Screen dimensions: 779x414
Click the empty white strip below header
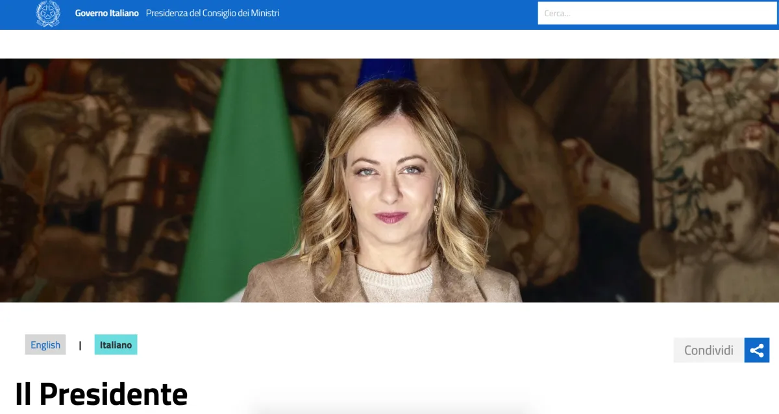(x=389, y=44)
